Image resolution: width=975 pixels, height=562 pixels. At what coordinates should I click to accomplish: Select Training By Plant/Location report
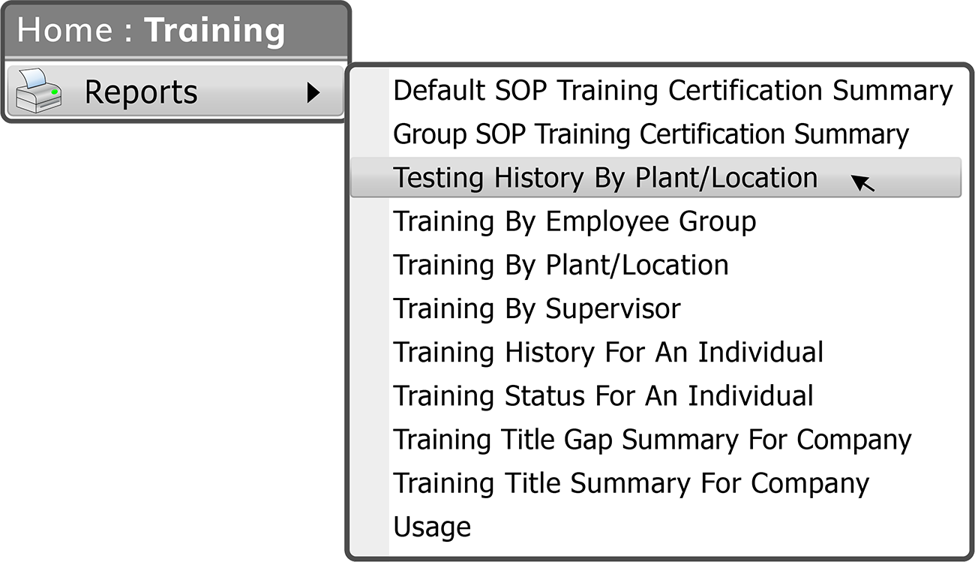(x=561, y=265)
